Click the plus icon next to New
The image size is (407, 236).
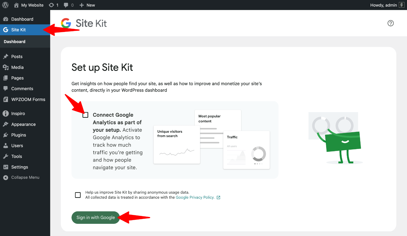point(82,5)
